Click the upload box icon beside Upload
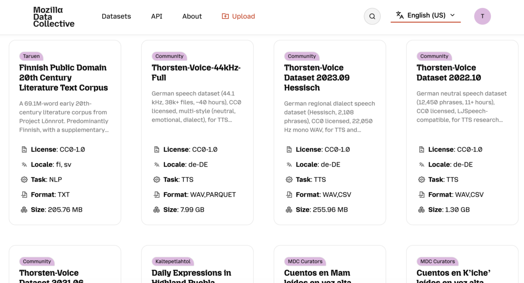524x283 pixels. [x=224, y=16]
